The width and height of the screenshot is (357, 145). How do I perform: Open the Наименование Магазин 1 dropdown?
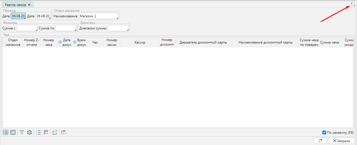tap(98, 16)
